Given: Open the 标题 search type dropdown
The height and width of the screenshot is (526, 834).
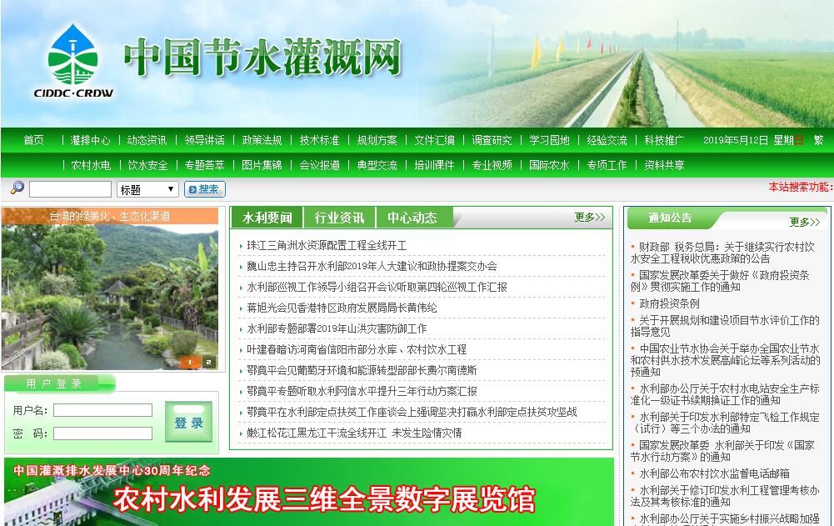Looking at the screenshot, I should coord(147,189).
